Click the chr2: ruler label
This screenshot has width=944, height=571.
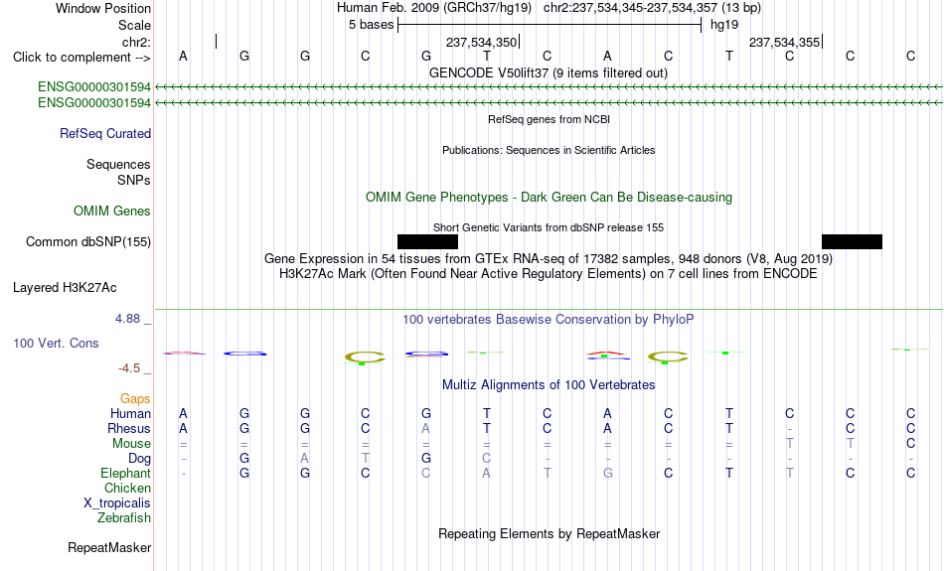(x=136, y=42)
